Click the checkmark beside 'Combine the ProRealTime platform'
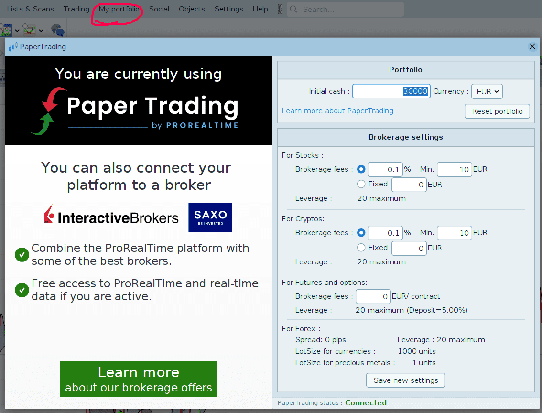 coord(22,255)
